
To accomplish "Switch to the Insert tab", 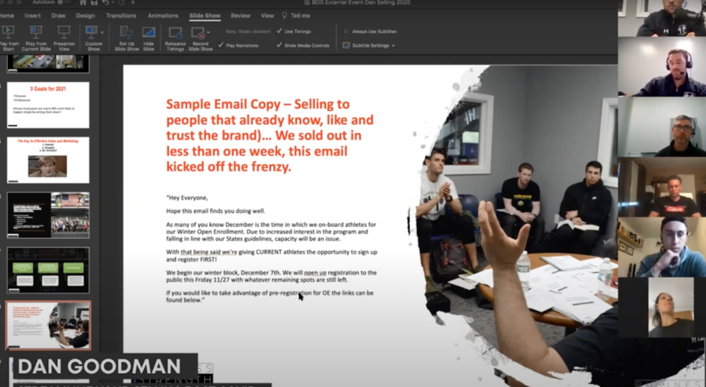I will point(32,15).
